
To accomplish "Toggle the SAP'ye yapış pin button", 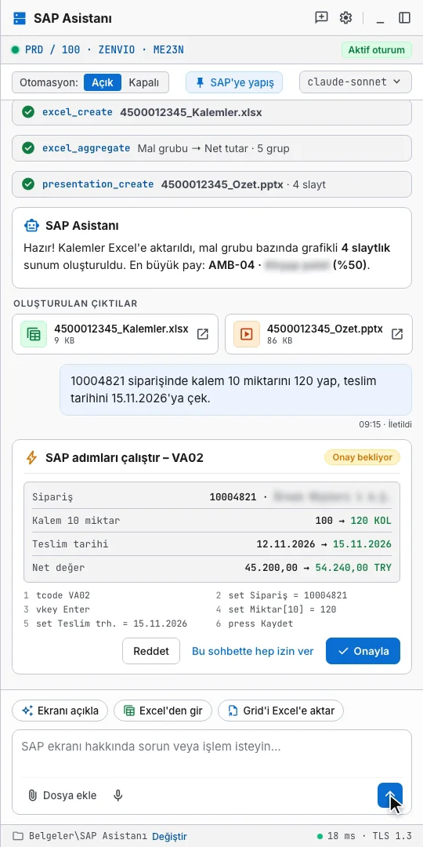I will point(234,82).
